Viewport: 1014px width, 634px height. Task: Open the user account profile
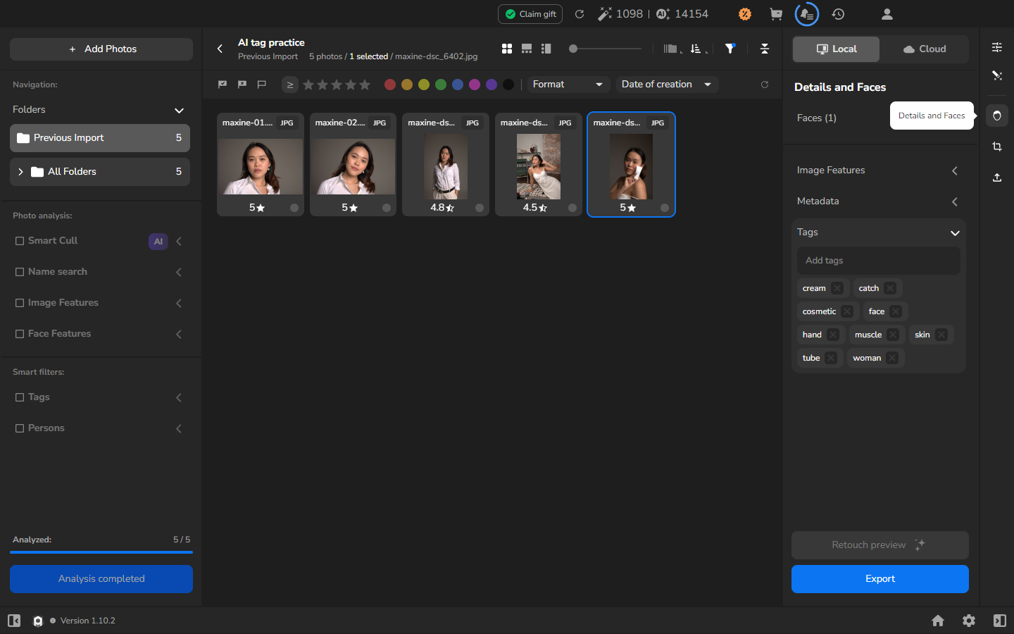(x=887, y=14)
